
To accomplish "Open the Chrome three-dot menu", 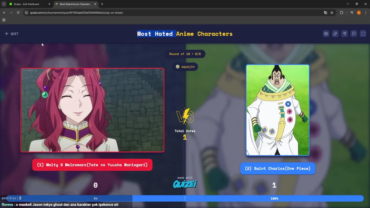I will click(366, 13).
